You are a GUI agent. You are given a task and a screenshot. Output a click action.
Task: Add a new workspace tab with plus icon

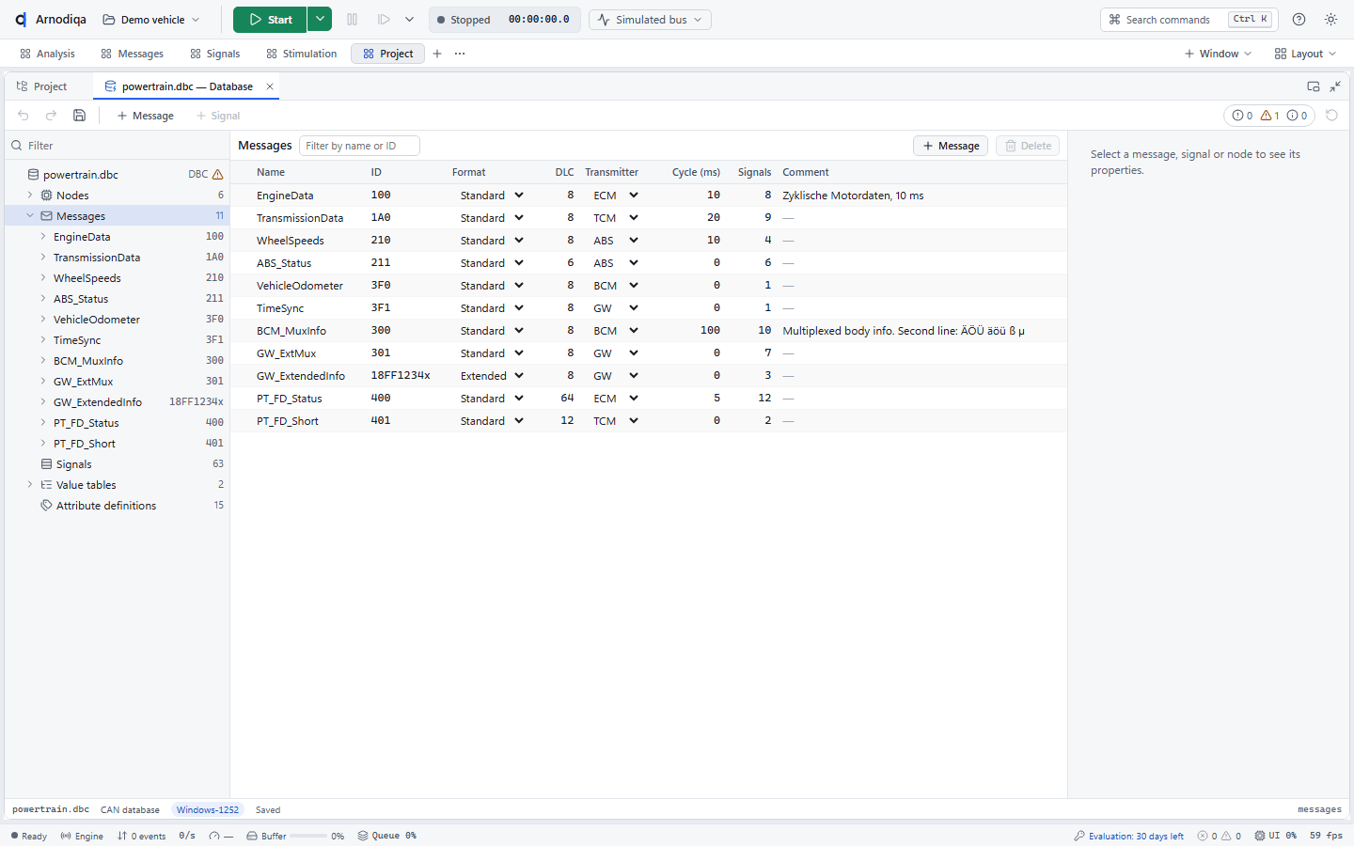click(x=437, y=54)
